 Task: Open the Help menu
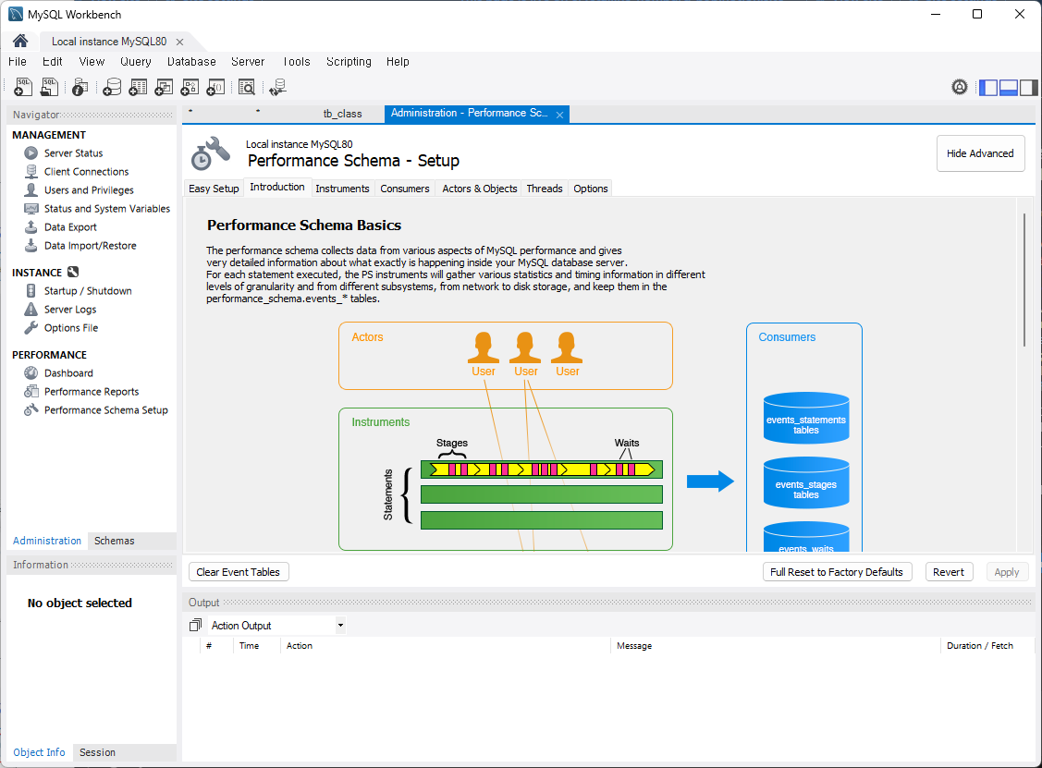click(x=398, y=62)
